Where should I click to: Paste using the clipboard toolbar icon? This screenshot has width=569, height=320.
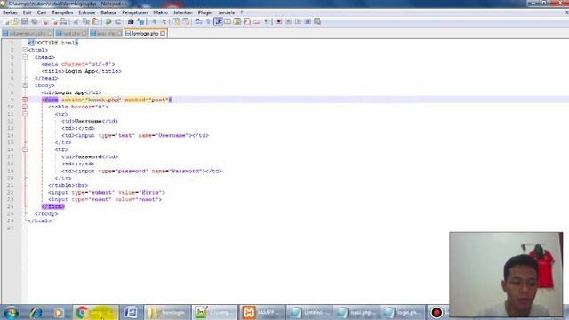[95, 21]
